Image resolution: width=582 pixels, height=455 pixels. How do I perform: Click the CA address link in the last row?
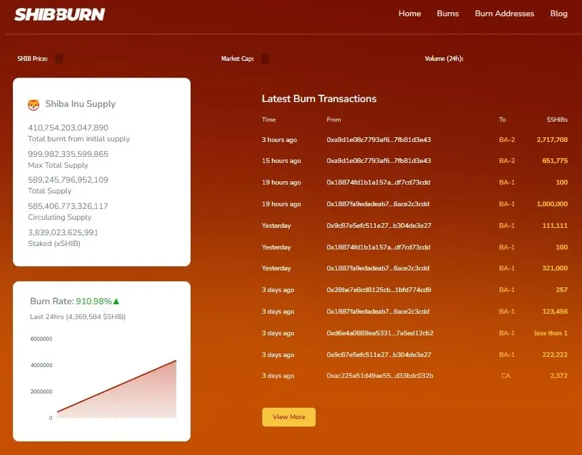pyautogui.click(x=506, y=375)
